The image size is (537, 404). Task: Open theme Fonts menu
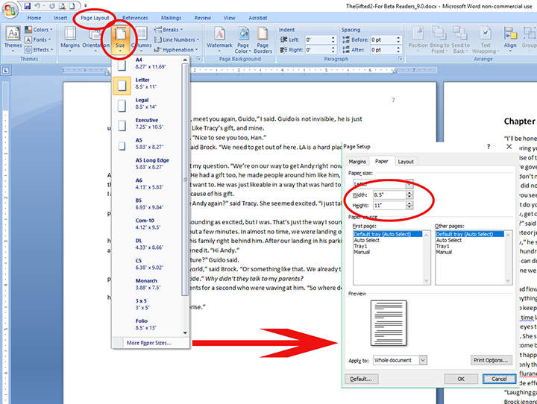tap(38, 40)
